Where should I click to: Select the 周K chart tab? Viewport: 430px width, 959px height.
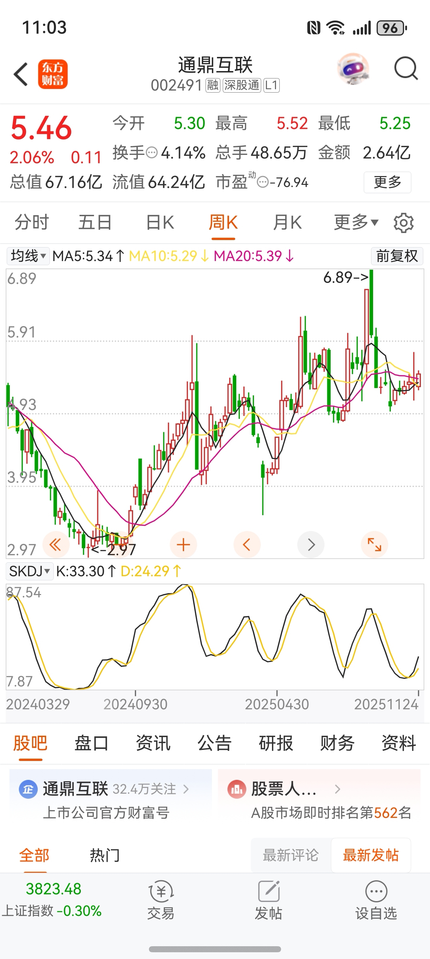click(x=223, y=223)
